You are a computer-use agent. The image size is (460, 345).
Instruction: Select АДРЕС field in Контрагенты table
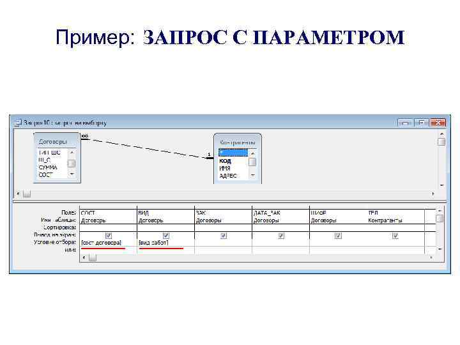coord(228,176)
